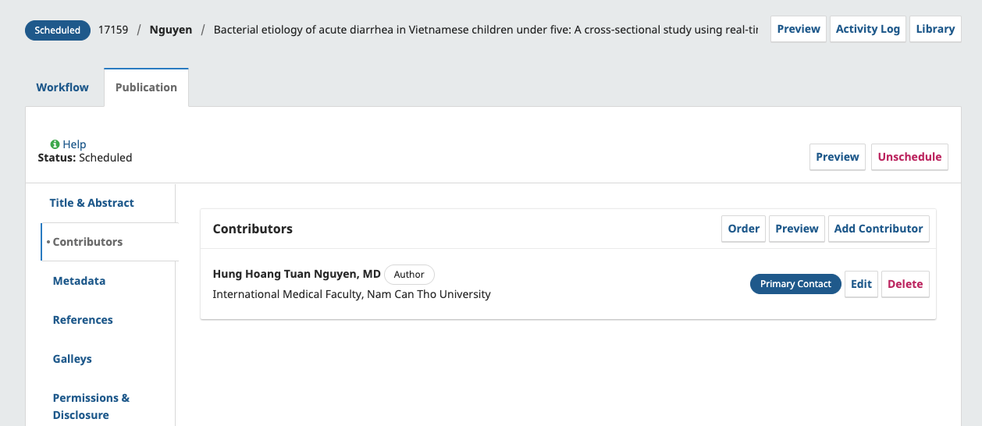Go to Title & Abstract section

tap(91, 203)
